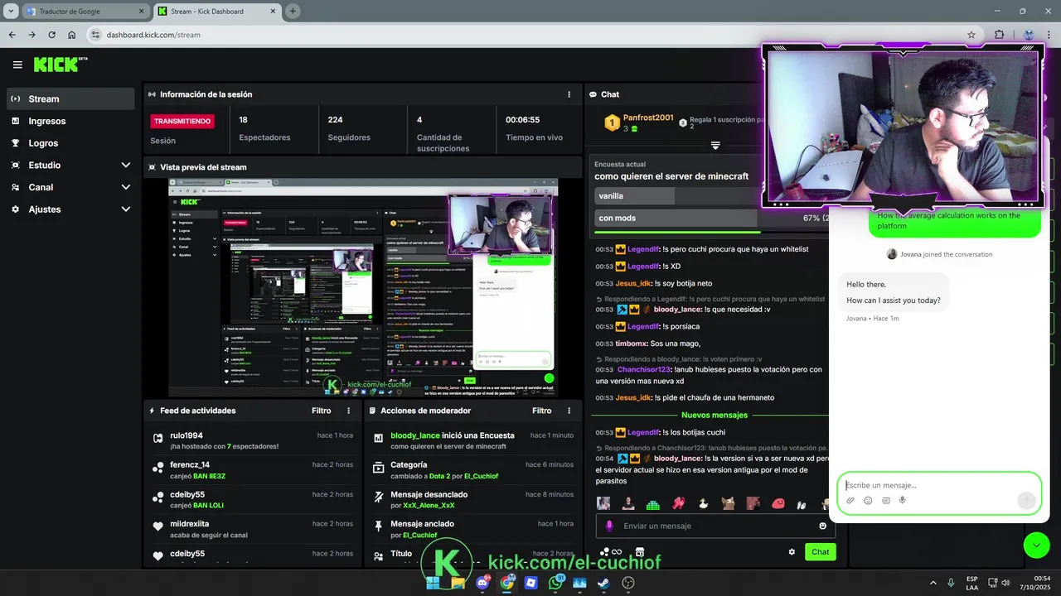
Task: Click El_Cuchiof under Mensaje anclado
Action: pos(419,535)
